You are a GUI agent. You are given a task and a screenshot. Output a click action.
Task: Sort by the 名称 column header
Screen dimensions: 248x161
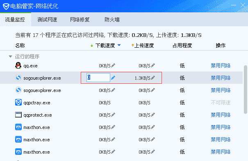click(20, 46)
